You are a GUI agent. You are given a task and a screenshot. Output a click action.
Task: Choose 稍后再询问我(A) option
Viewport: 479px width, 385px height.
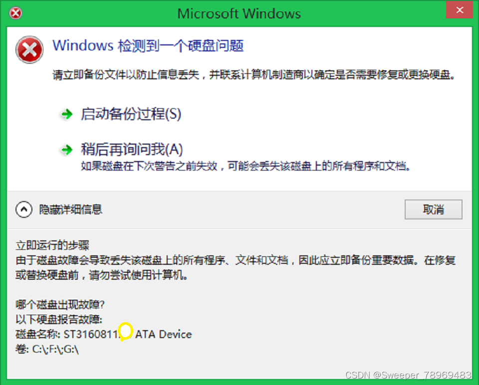click(x=132, y=149)
